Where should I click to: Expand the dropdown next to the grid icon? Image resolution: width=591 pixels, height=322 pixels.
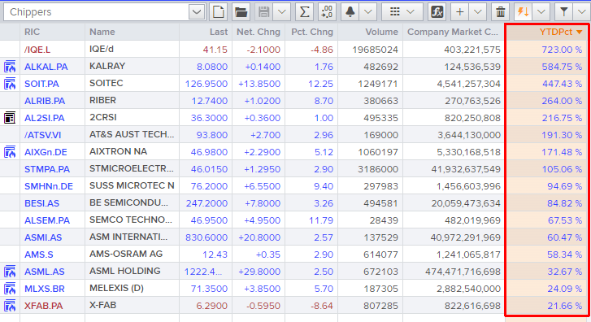coord(411,12)
